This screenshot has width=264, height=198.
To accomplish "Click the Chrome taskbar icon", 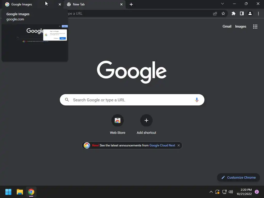I will (31, 192).
